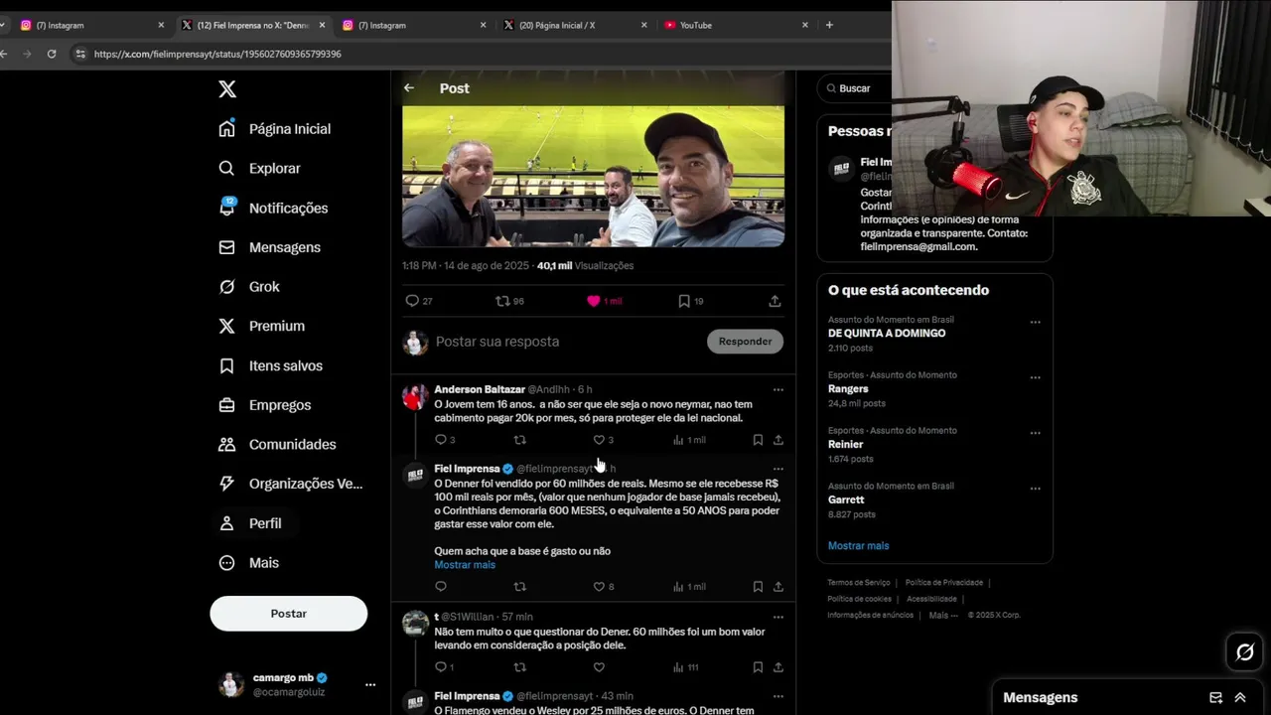
Task: Click the Responder button
Action: click(x=745, y=342)
